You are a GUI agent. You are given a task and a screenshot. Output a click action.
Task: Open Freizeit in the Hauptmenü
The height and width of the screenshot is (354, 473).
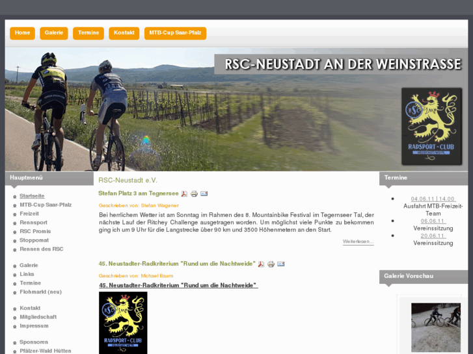29,214
